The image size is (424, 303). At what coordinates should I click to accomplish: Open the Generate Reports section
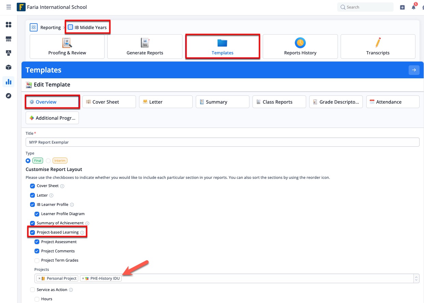pos(145,47)
